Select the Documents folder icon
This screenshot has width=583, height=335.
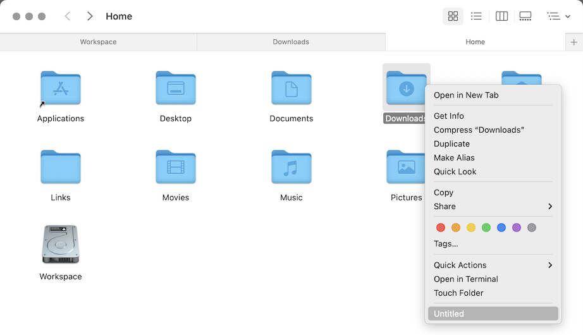coord(291,88)
